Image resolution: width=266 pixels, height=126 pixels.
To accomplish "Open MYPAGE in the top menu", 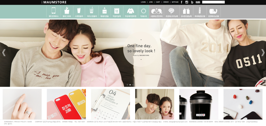I will (x=175, y=2).
